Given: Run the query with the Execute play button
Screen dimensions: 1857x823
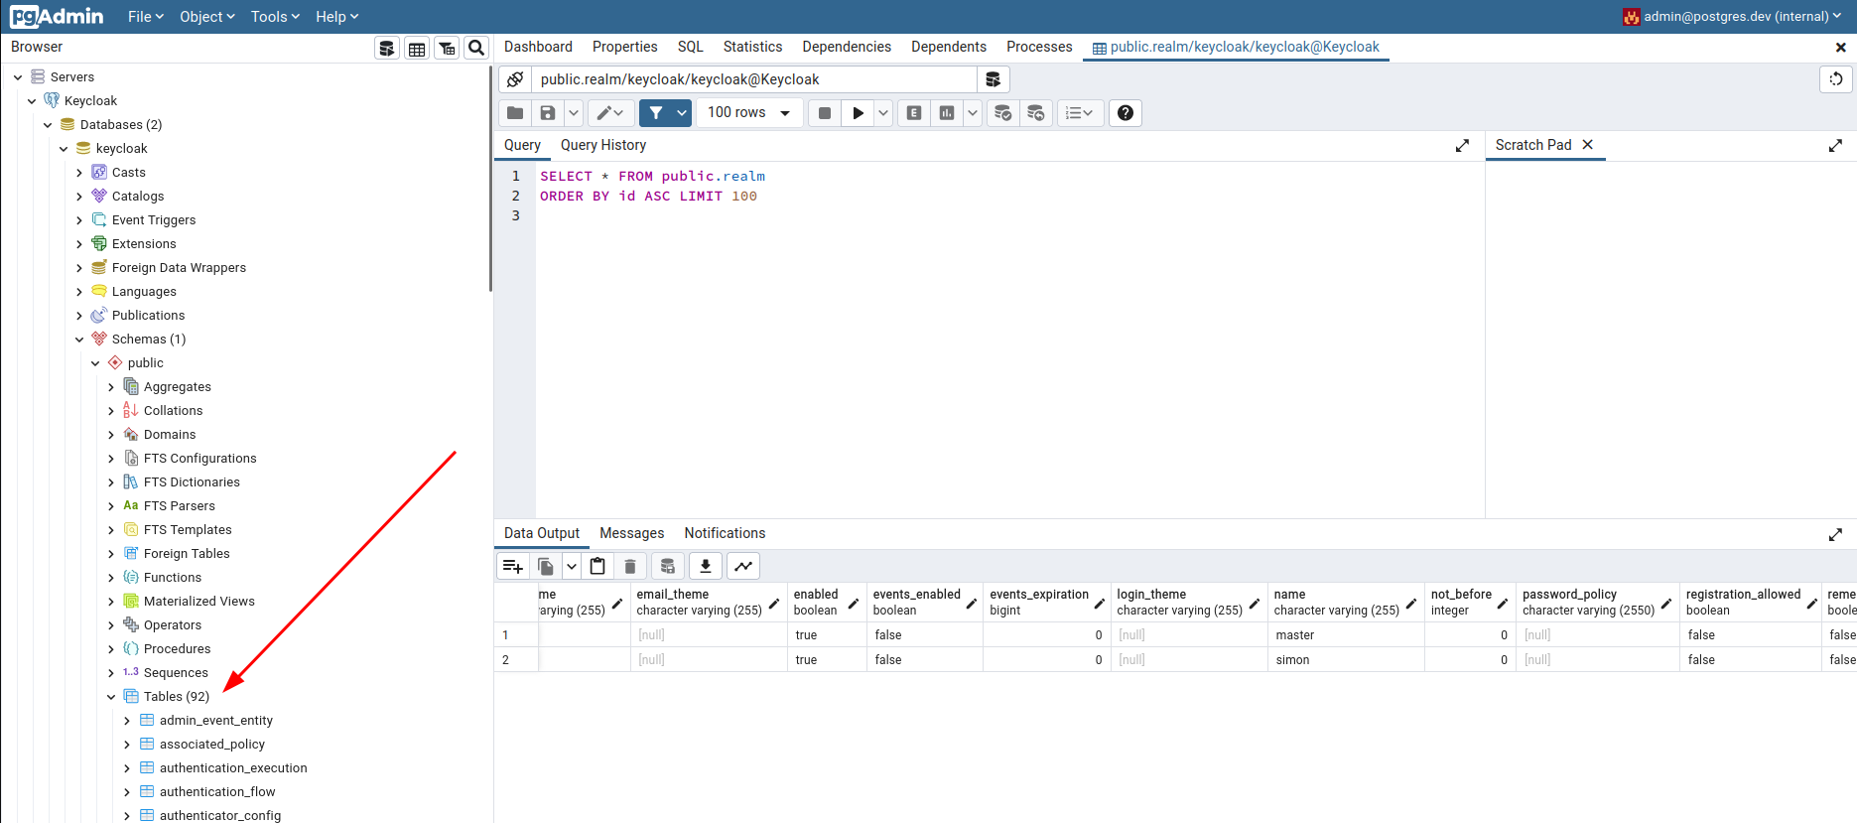Looking at the screenshot, I should point(858,113).
